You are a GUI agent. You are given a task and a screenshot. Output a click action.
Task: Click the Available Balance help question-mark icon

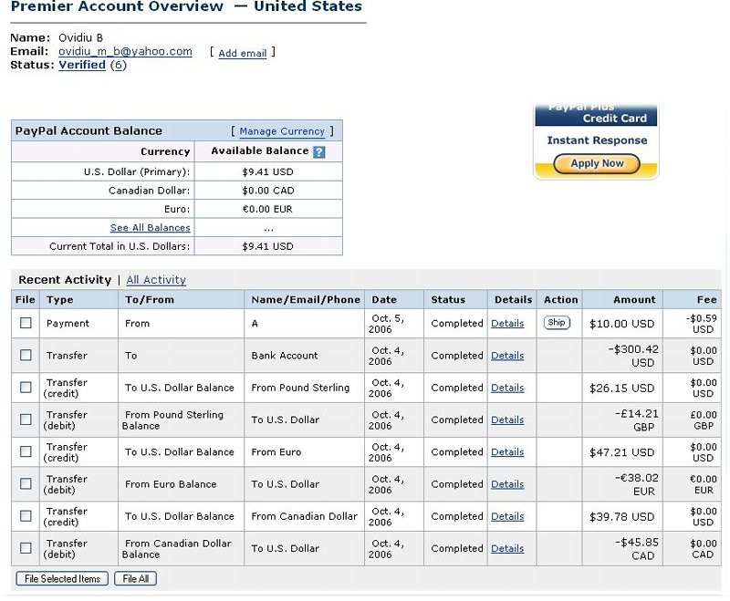[318, 151]
